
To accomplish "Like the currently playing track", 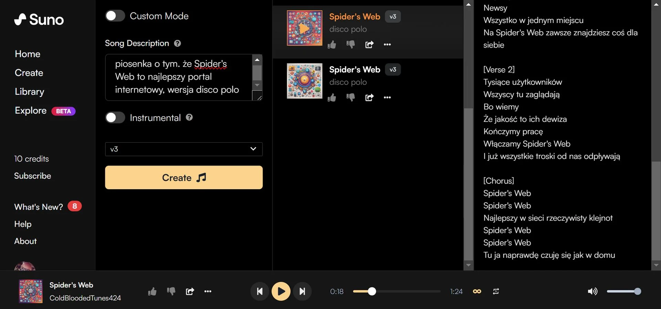I will [152, 291].
